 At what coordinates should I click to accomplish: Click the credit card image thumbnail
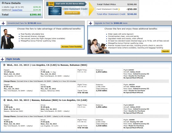pyautogui.click(x=55, y=11)
